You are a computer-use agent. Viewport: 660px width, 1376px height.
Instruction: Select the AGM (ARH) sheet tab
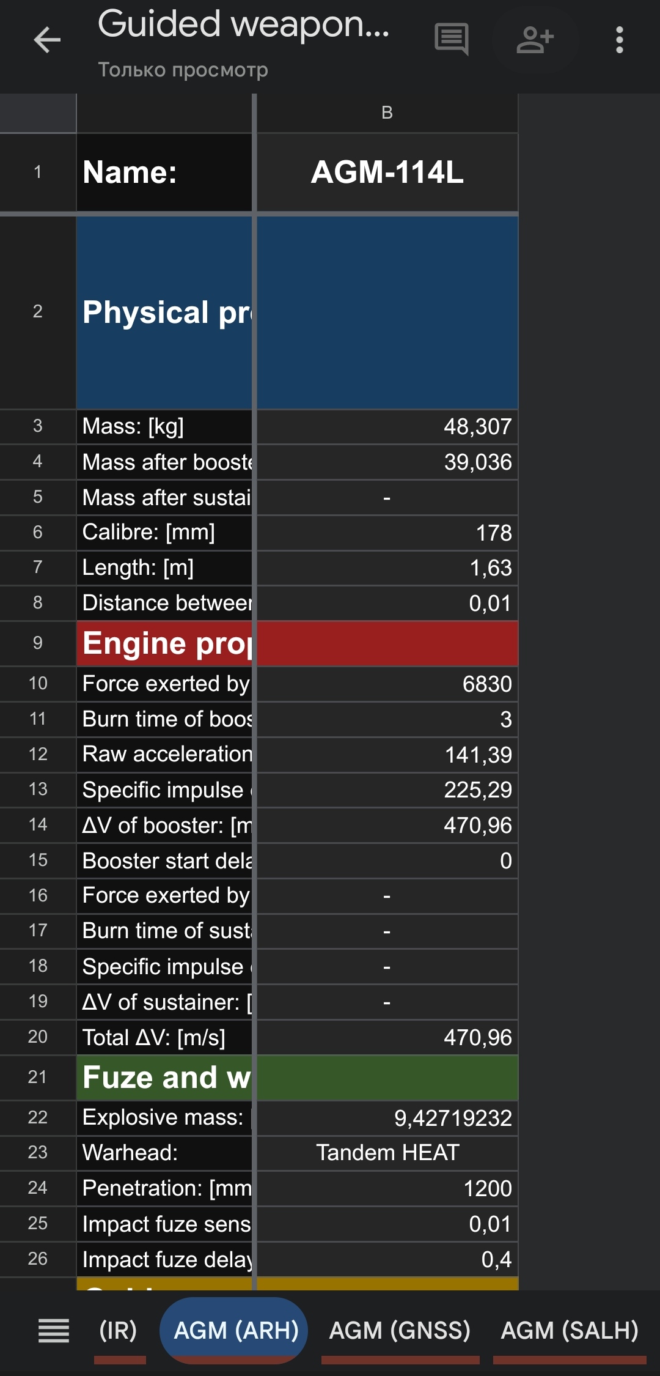236,1331
